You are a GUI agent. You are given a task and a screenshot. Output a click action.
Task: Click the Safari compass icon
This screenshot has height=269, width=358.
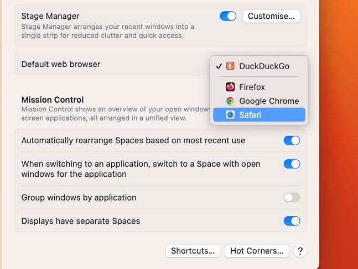pyautogui.click(x=230, y=115)
